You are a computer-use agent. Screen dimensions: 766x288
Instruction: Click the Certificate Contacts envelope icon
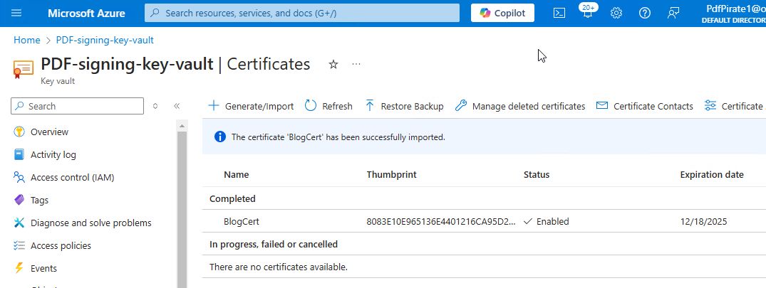tap(602, 105)
